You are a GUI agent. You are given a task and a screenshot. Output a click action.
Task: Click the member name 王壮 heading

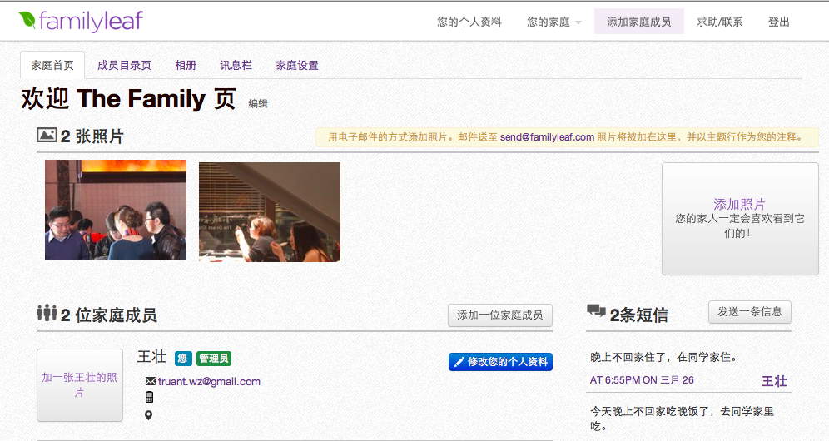[x=151, y=357]
